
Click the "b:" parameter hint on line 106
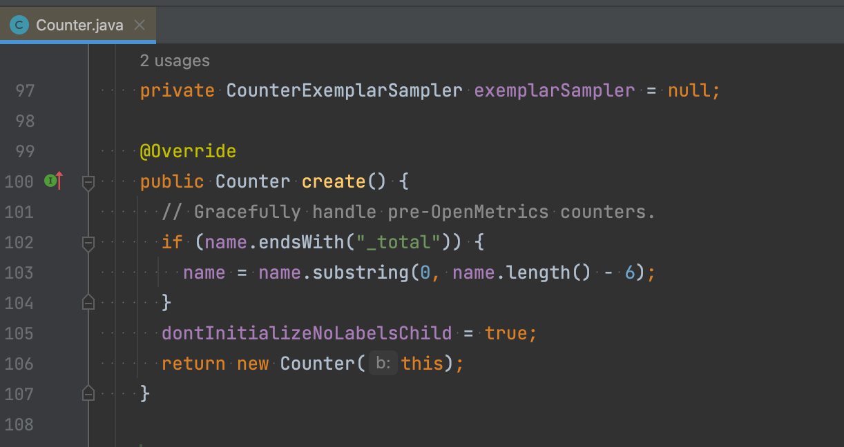click(383, 364)
